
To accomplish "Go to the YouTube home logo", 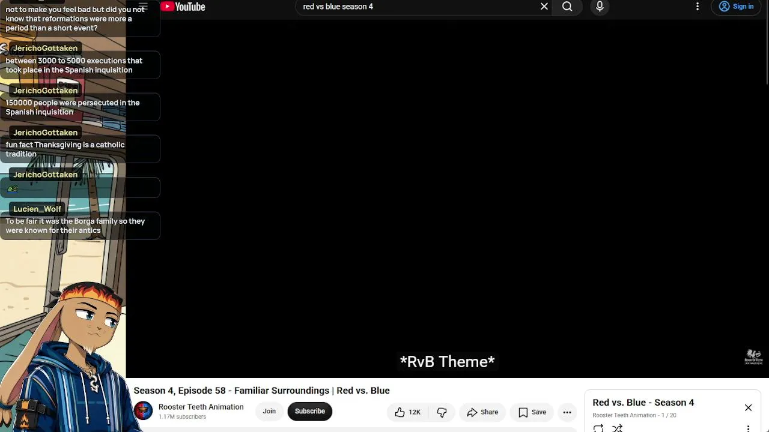I will (x=183, y=7).
